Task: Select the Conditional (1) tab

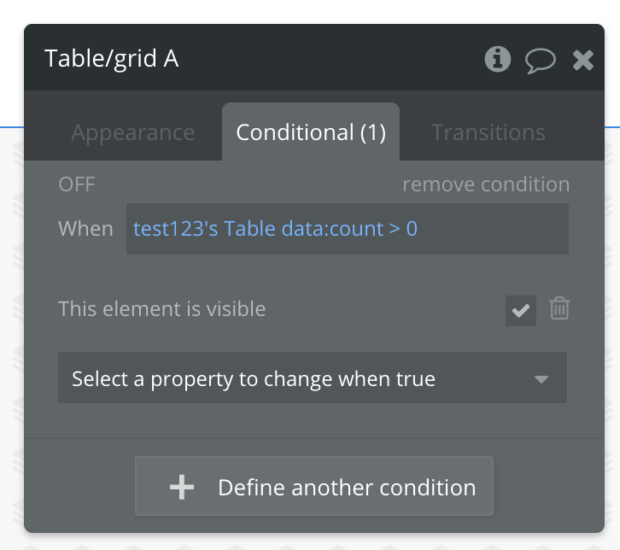Action: point(311,133)
